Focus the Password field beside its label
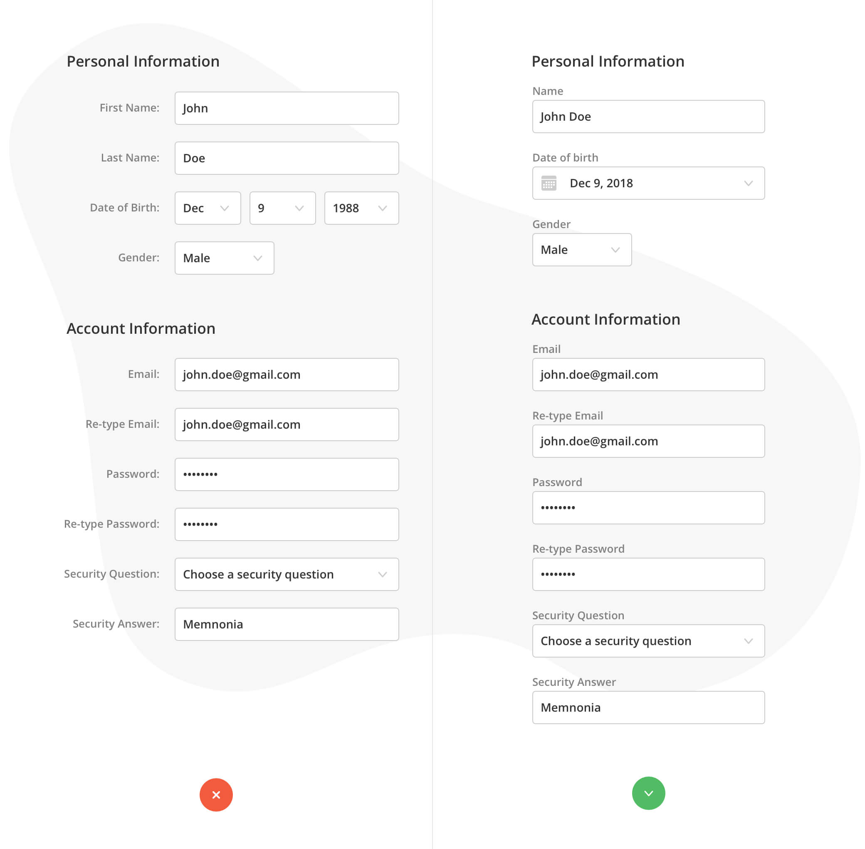This screenshot has height=849, width=865. coord(287,474)
